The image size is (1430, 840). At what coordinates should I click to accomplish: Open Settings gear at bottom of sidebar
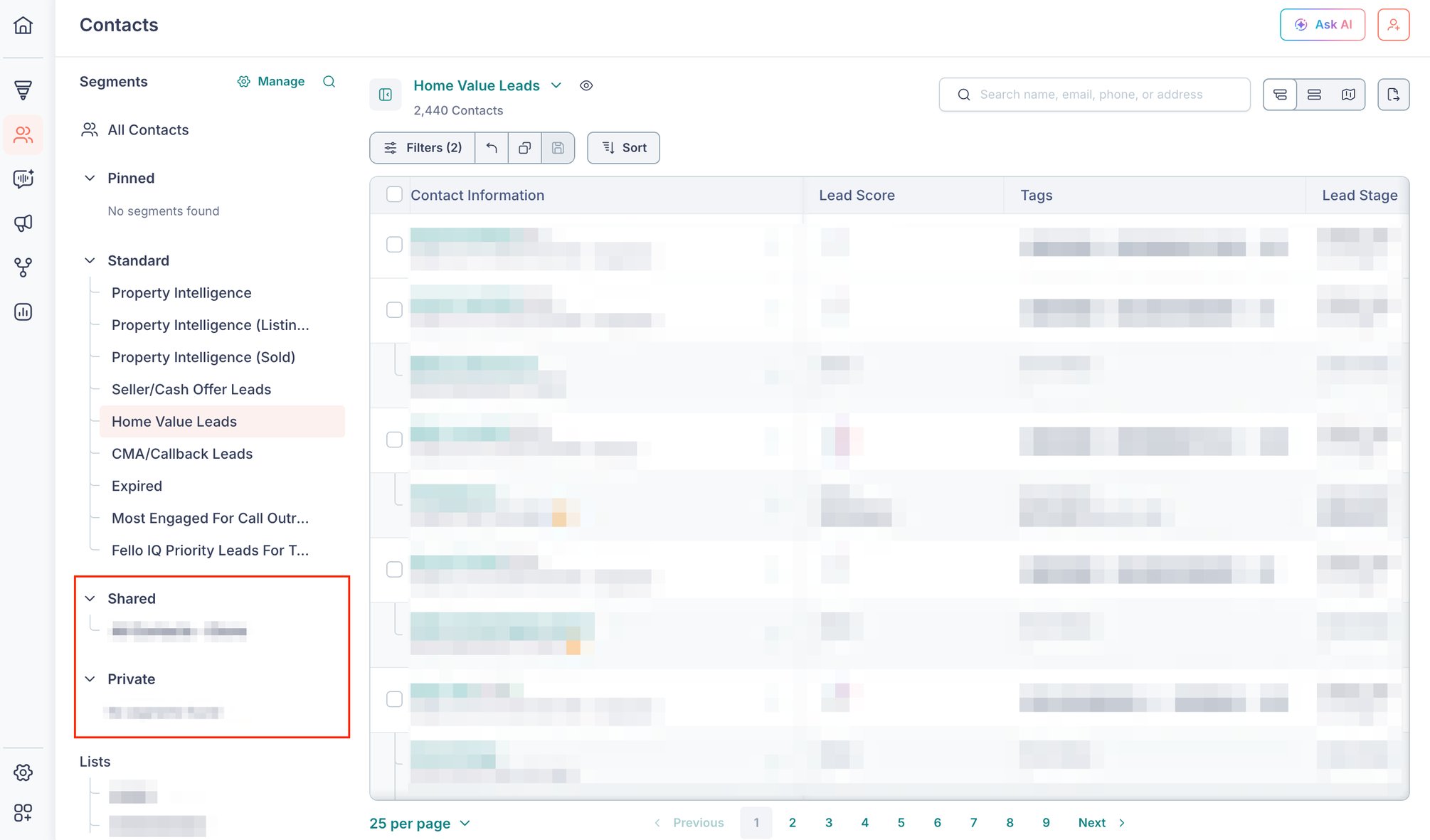click(x=23, y=772)
